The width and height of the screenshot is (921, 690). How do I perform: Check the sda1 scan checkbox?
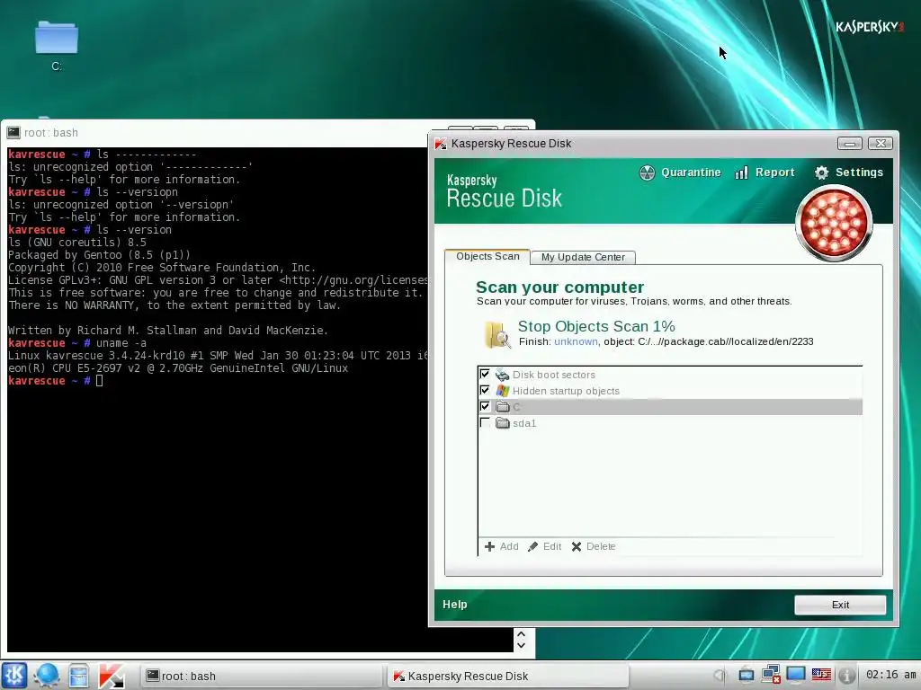(x=485, y=422)
